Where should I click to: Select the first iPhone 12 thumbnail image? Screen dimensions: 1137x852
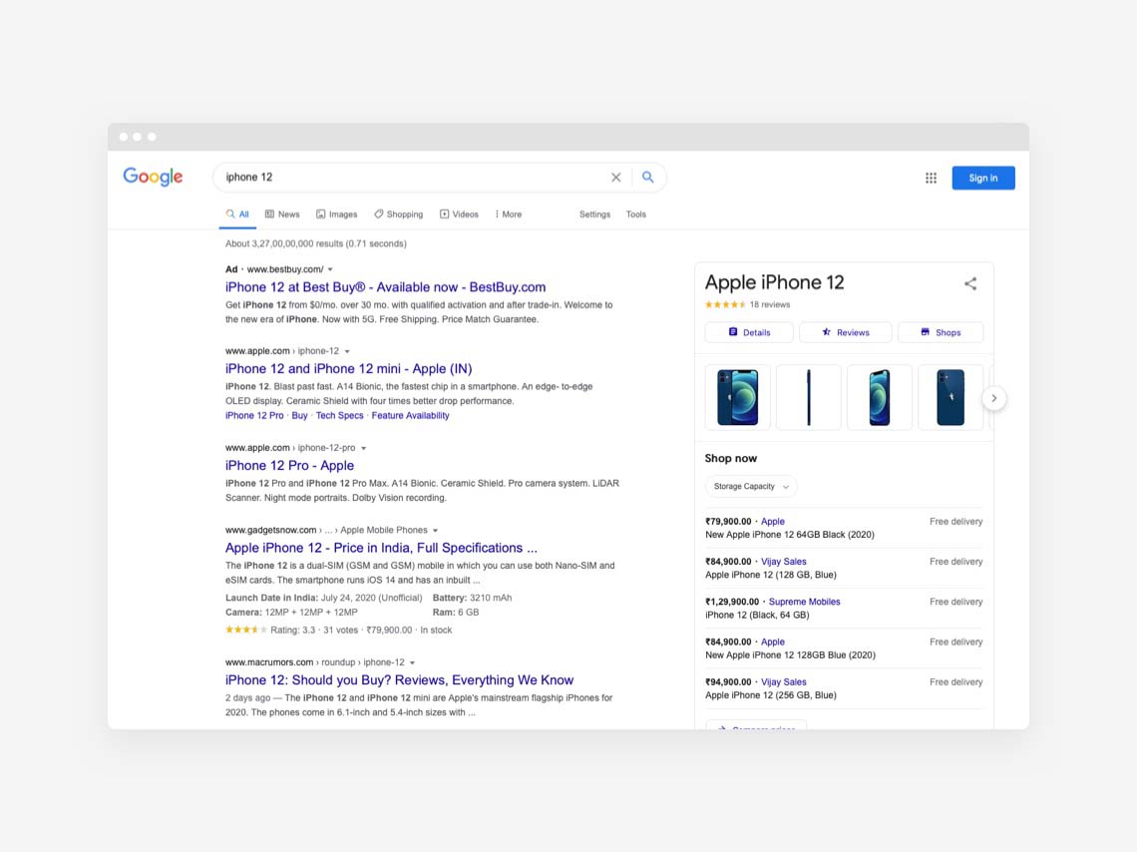[x=737, y=397]
